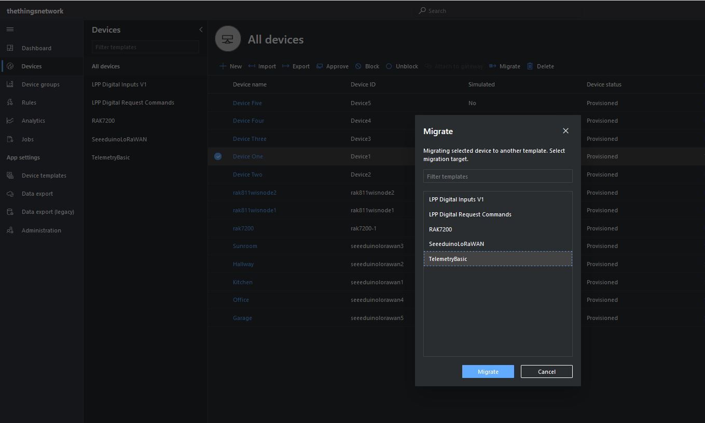
Task: Open Device templates settings
Action: point(44,176)
